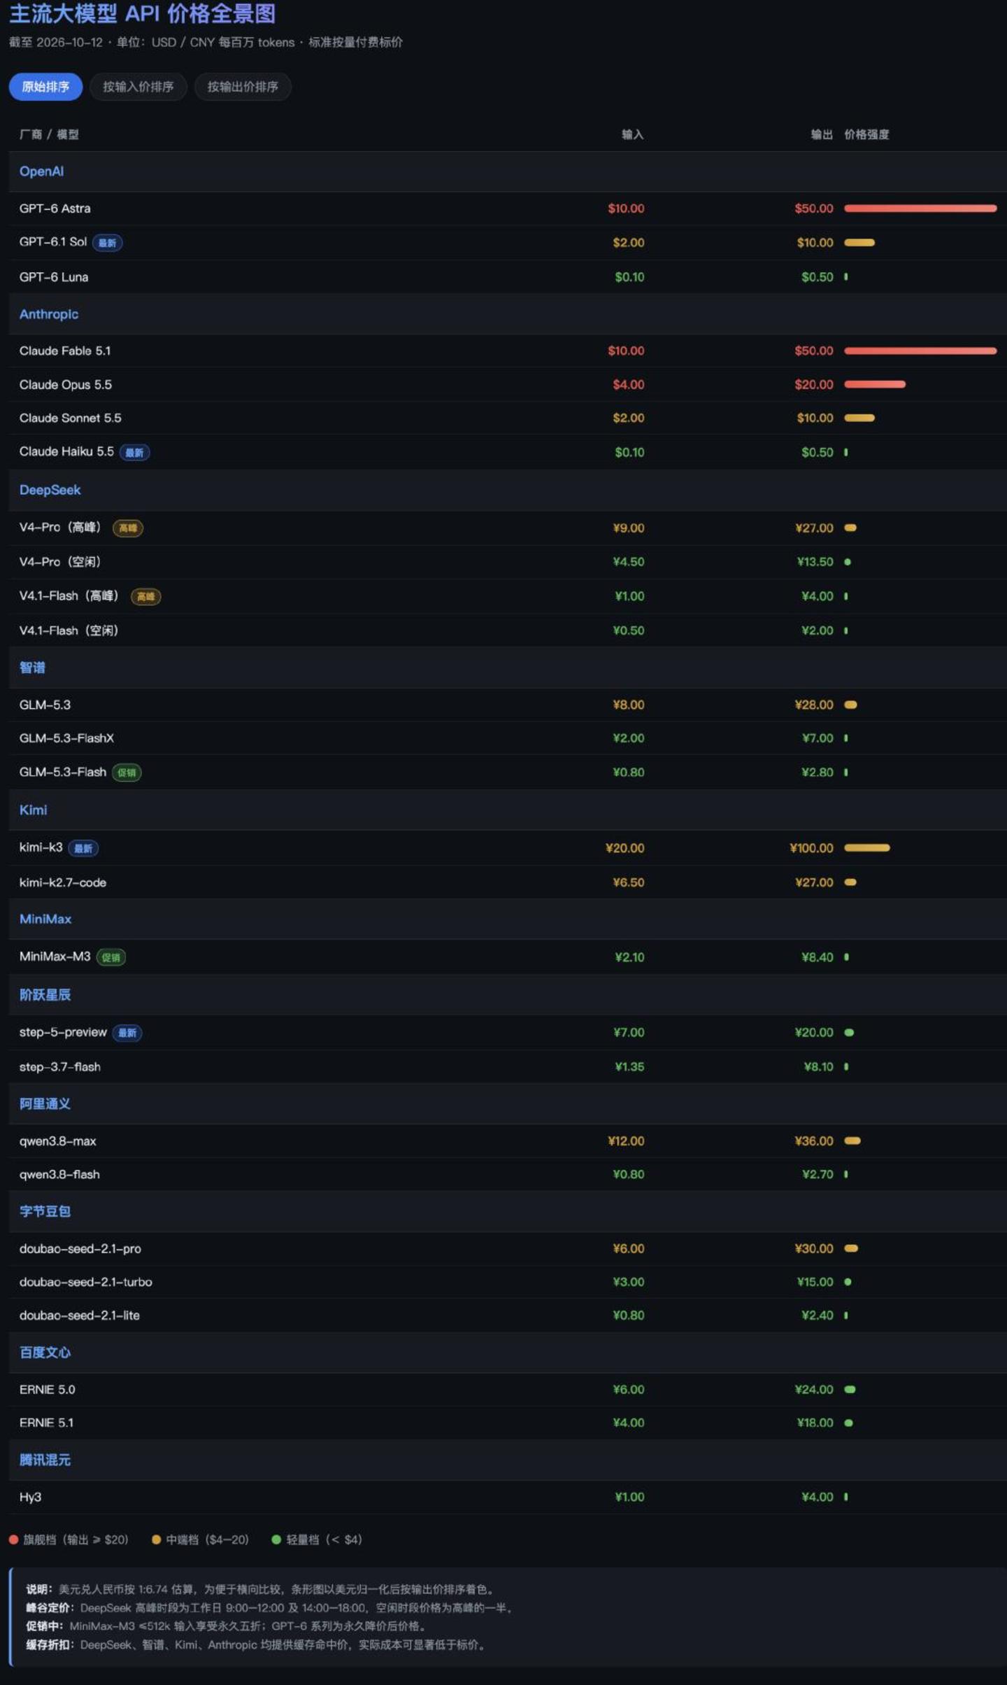Switch to 按输出价排序 sorting
The image size is (1007, 1685).
coord(243,87)
